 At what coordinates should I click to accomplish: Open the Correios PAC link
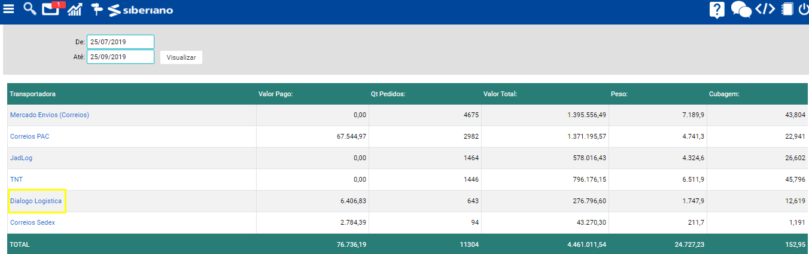tap(30, 136)
